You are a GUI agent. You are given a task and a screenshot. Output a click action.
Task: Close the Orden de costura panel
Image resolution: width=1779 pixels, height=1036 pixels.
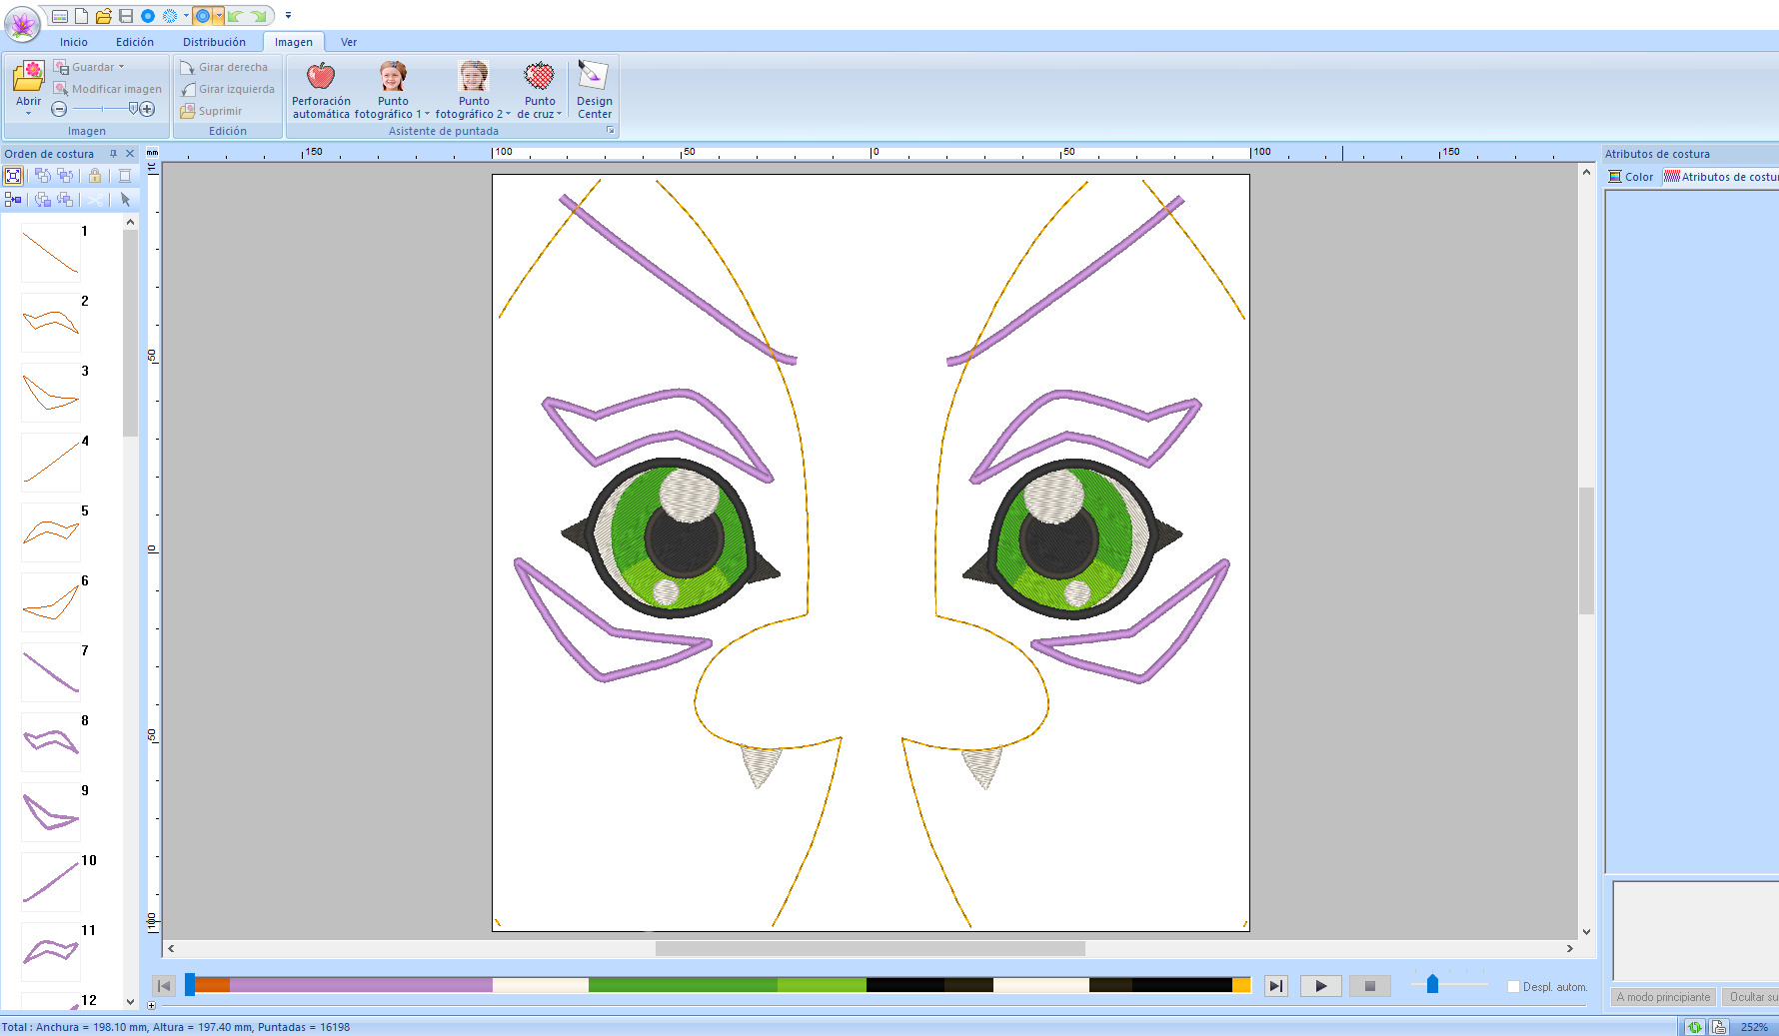point(130,154)
